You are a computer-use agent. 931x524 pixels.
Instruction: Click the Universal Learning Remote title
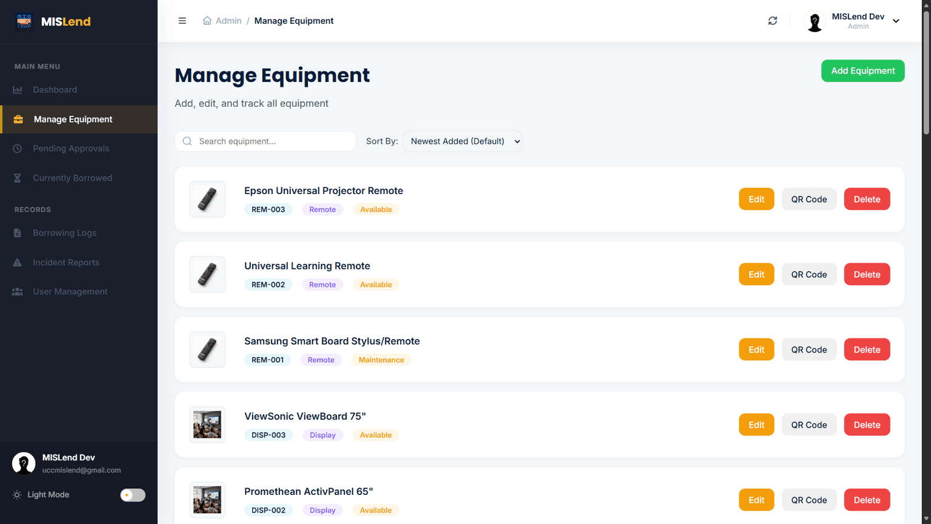(x=307, y=266)
